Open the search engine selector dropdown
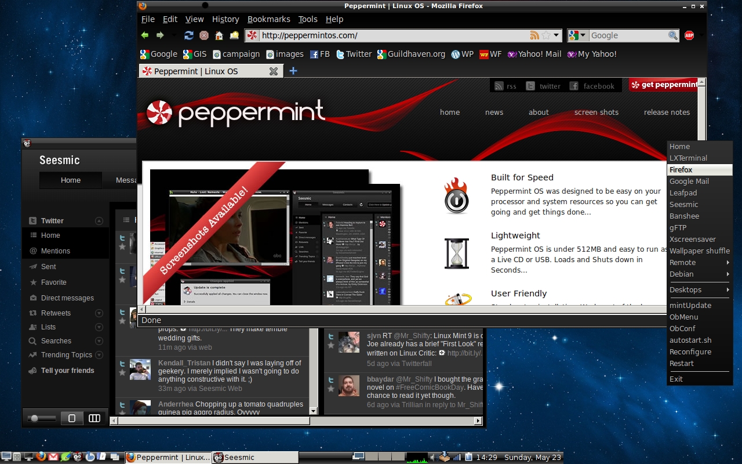This screenshot has width=742, height=464. coord(578,35)
